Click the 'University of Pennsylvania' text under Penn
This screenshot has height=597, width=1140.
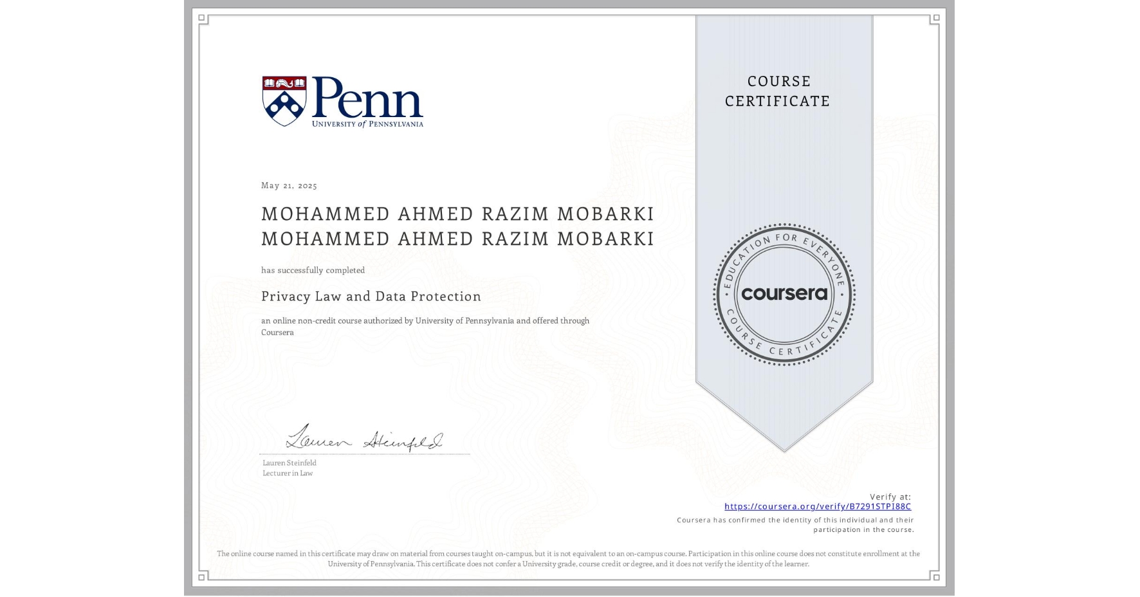(367, 124)
